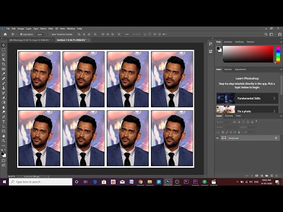Open the Color panel flyout menu

pos(281,42)
